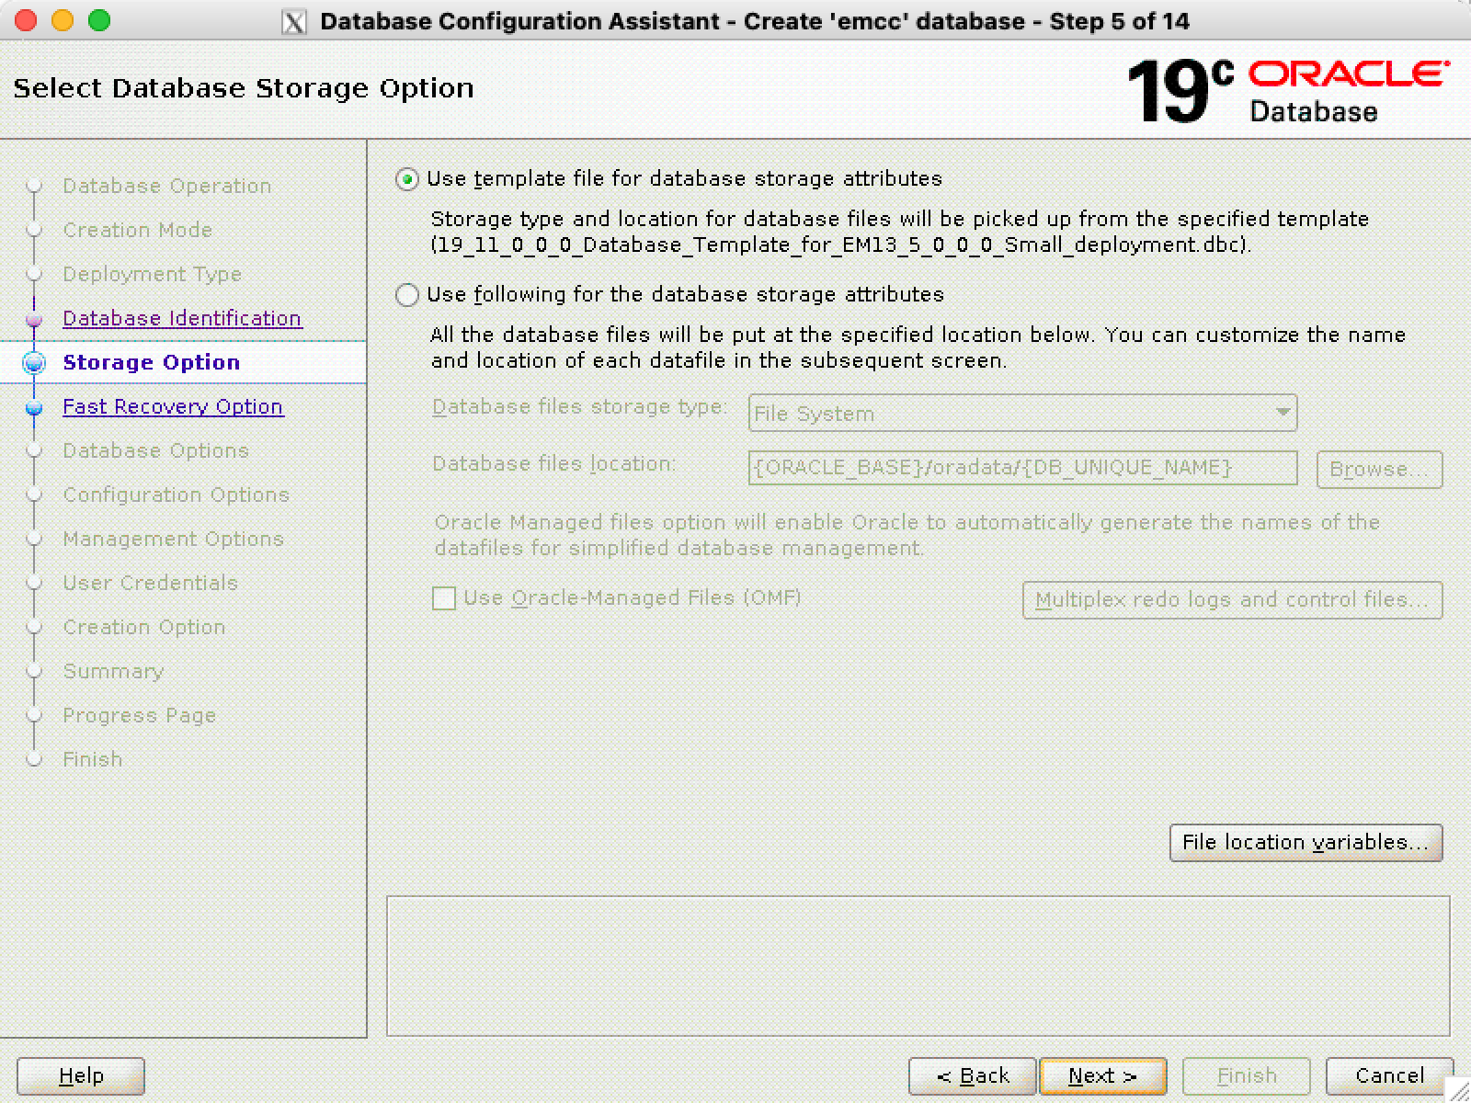The image size is (1471, 1103).
Task: Click the Oracle Database 19c logo
Action: 1287,89
